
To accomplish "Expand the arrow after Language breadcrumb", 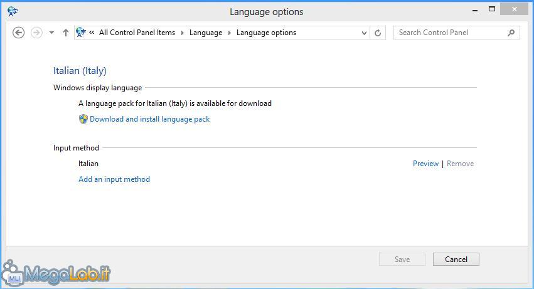I will coord(230,33).
